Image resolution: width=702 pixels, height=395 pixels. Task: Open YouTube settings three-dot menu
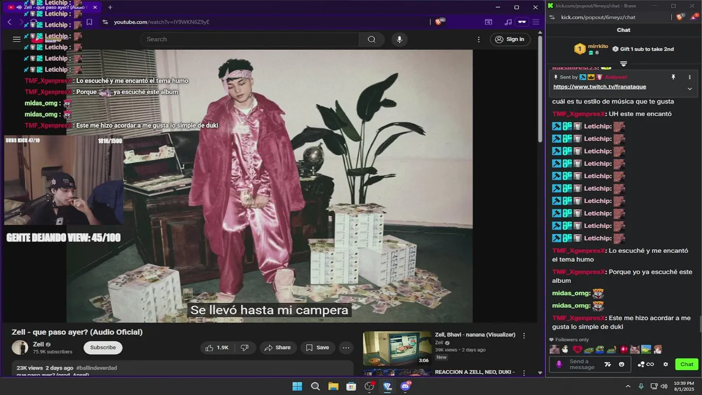click(x=479, y=39)
